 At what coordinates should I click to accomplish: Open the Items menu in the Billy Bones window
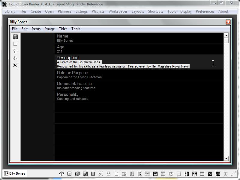tap(36, 29)
